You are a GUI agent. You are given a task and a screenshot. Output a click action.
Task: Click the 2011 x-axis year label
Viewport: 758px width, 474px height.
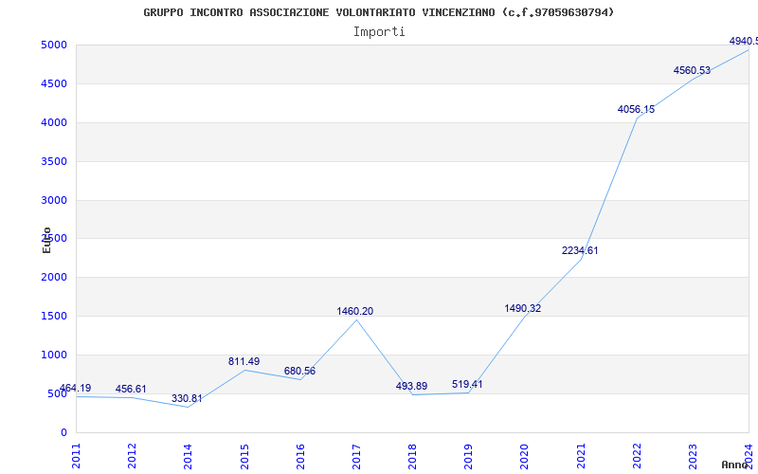77,456
